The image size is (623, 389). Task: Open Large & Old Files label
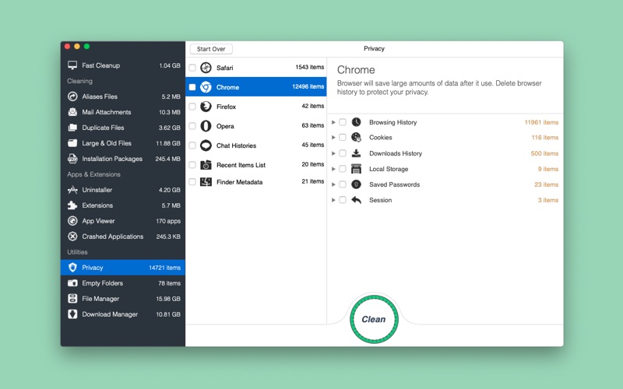(107, 143)
